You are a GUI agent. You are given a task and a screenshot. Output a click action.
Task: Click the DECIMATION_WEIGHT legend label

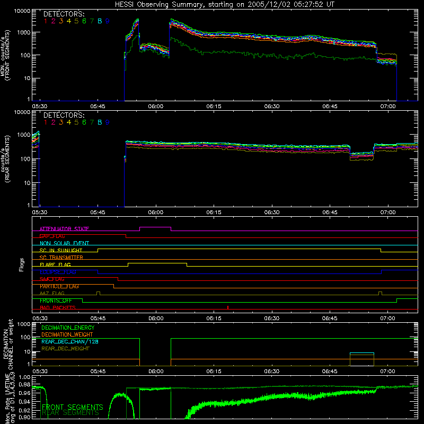67,334
